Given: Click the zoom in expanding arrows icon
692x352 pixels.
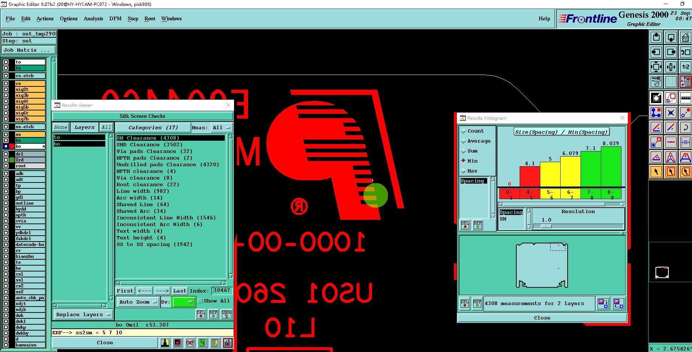Looking at the screenshot, I should click(x=656, y=67).
